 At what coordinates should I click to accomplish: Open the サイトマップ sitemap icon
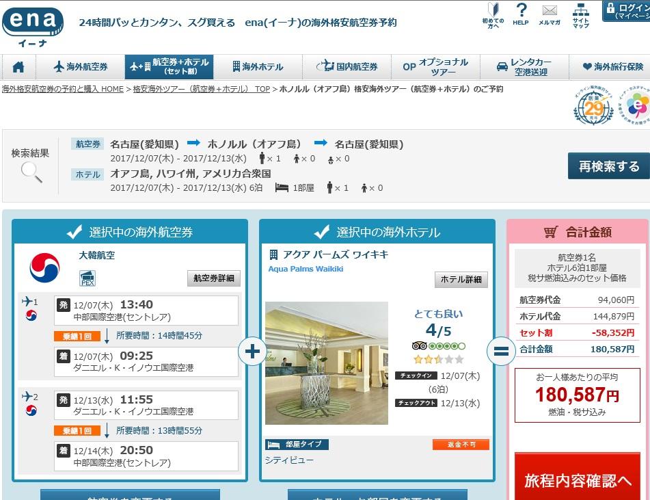click(580, 14)
